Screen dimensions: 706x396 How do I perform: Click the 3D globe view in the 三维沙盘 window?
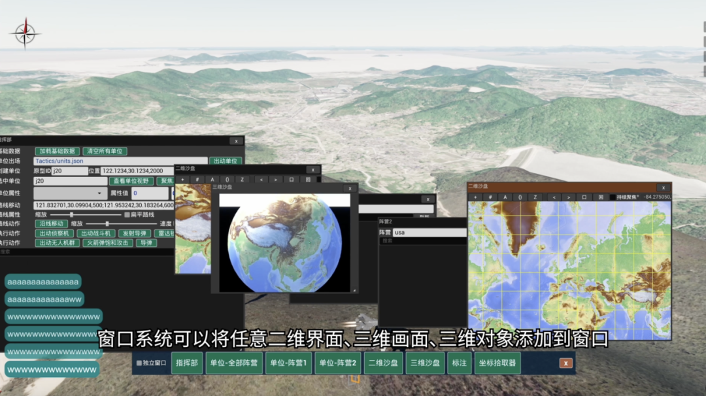284,243
